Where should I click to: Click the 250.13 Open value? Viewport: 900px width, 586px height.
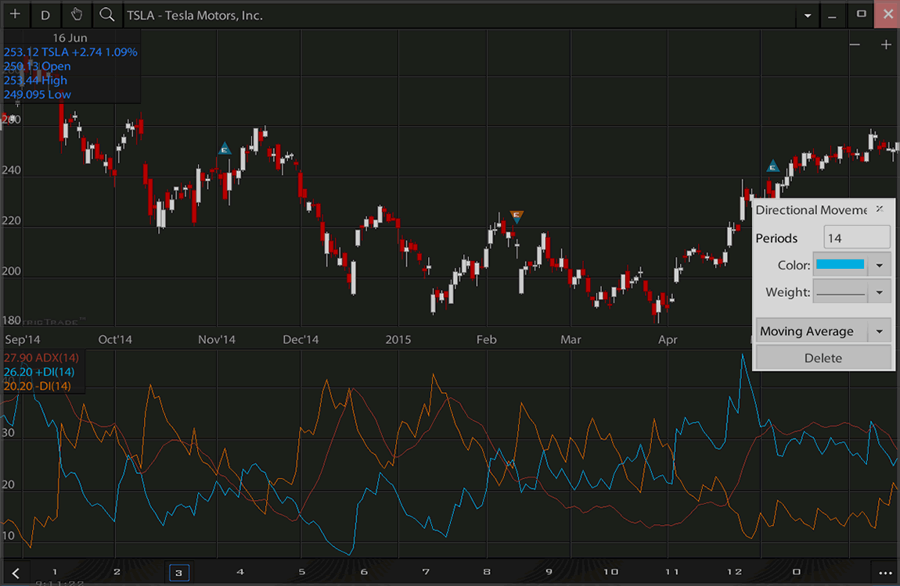pyautogui.click(x=38, y=66)
